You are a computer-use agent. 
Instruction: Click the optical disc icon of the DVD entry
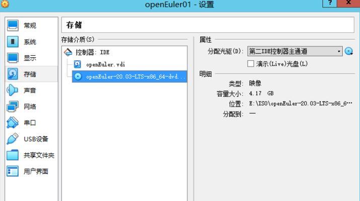78,76
